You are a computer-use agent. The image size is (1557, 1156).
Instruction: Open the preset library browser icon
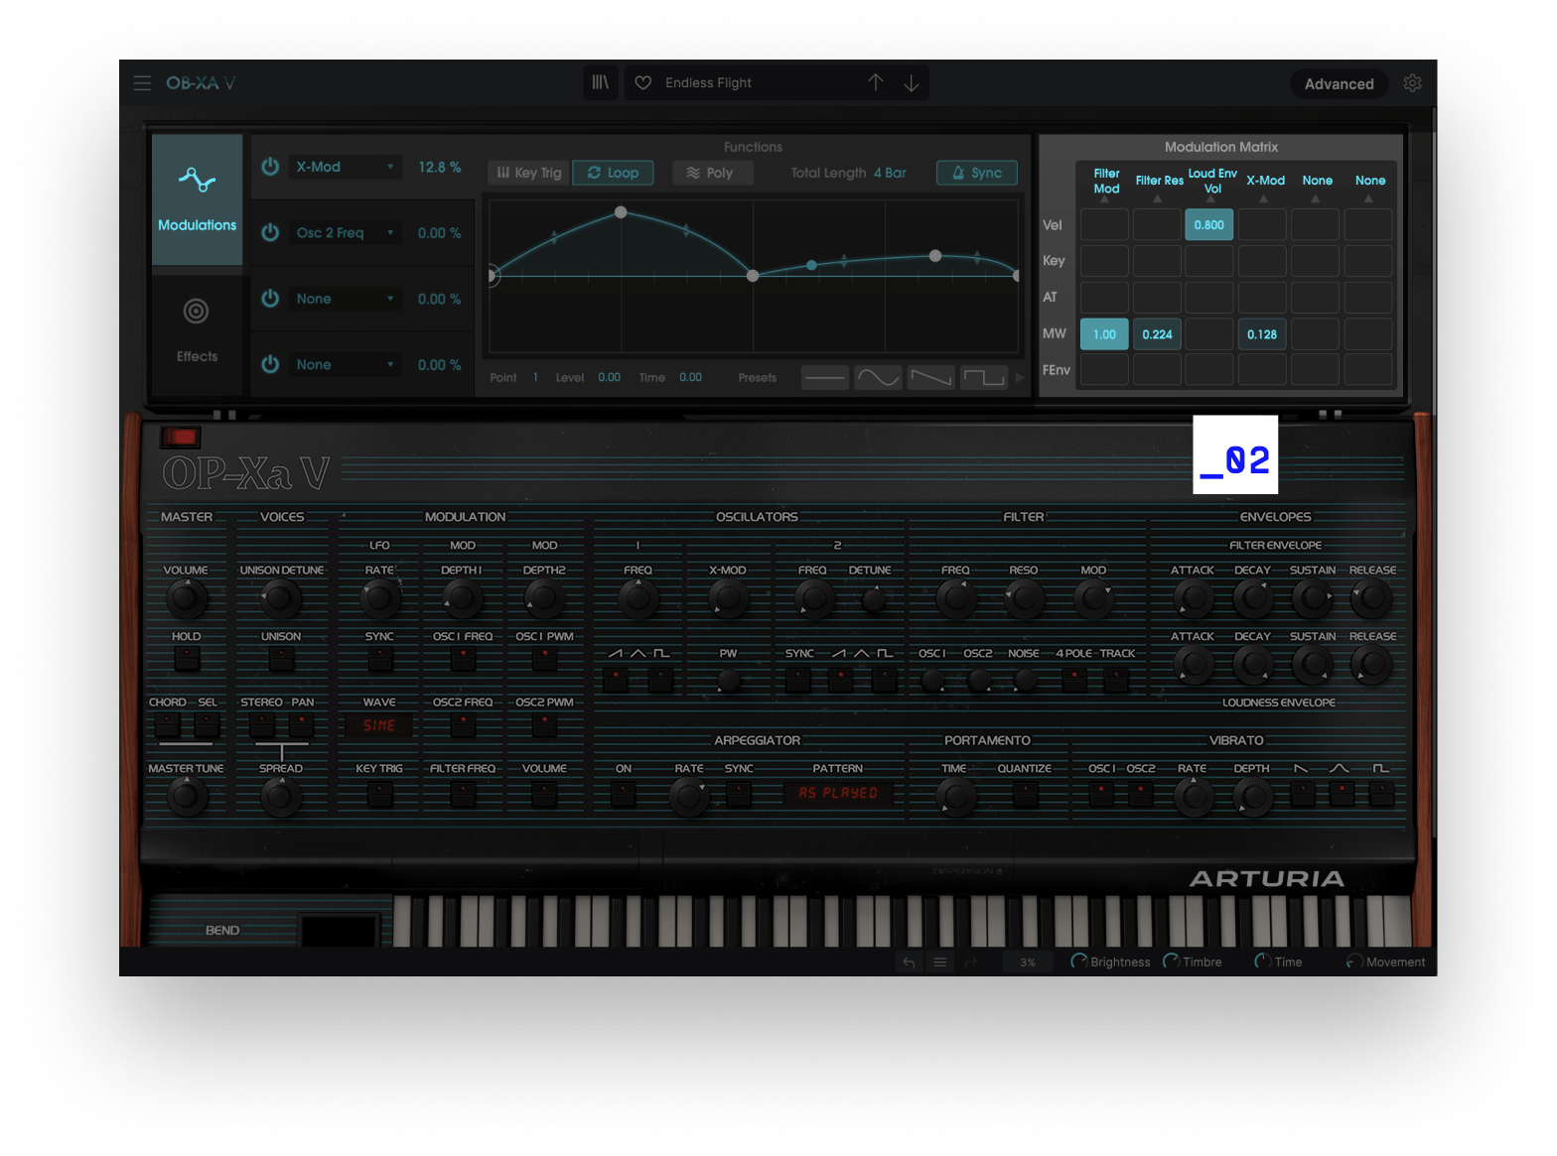coord(601,82)
